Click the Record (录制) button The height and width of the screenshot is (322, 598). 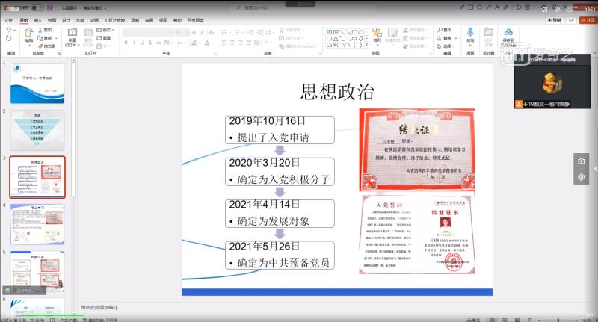[555, 20]
